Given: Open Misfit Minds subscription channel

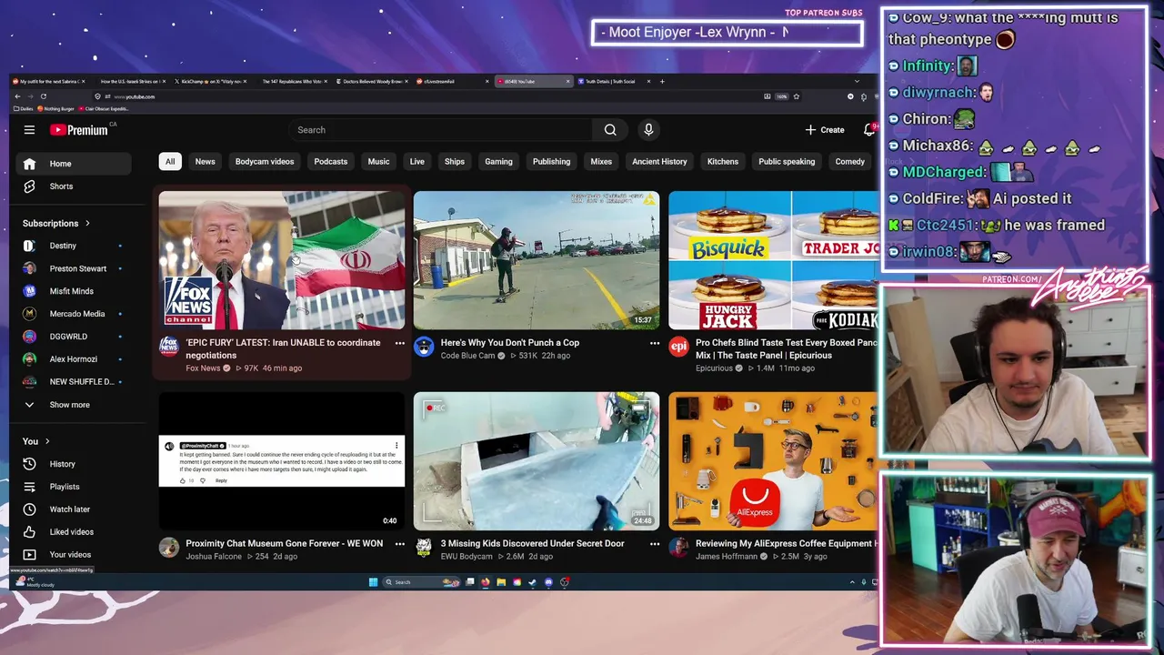Looking at the screenshot, I should pos(75,291).
